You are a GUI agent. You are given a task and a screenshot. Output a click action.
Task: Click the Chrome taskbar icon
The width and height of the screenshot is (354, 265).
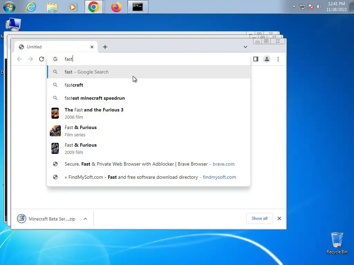point(94,7)
